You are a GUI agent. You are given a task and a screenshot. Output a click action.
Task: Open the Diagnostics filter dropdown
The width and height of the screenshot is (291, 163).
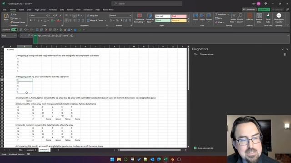click(x=196, y=54)
